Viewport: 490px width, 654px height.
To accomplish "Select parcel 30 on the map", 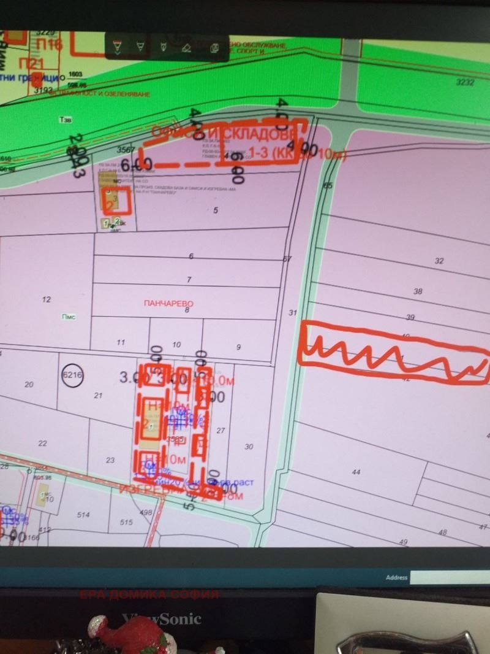I will point(249,447).
